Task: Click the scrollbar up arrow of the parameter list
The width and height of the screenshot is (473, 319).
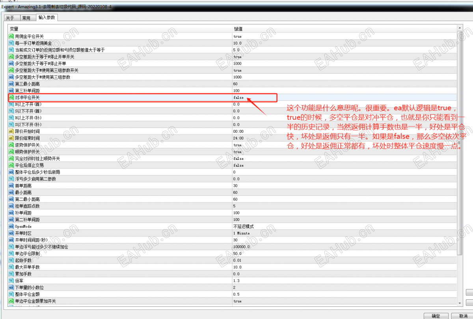Action: [x=460, y=27]
